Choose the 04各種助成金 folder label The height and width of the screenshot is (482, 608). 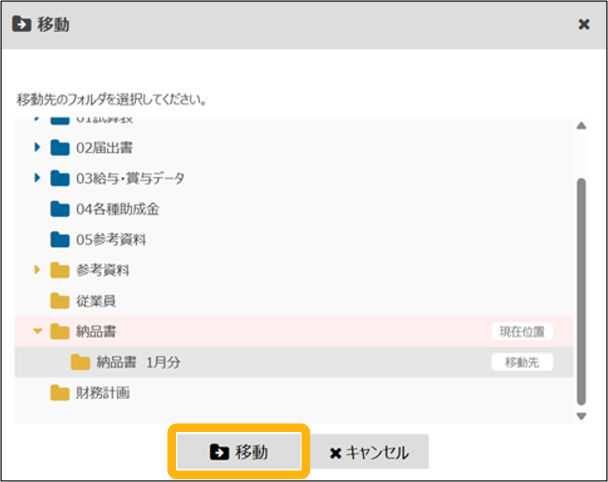coord(118,209)
